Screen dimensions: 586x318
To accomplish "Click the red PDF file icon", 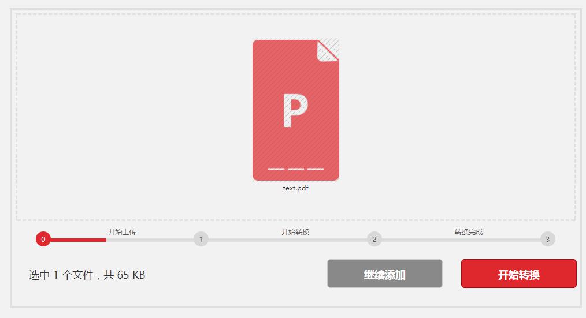I will tap(296, 110).
